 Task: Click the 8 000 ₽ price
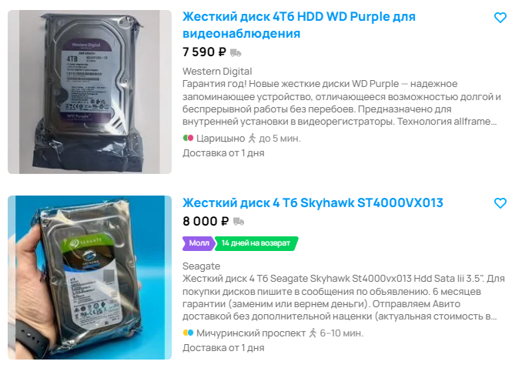click(x=206, y=221)
